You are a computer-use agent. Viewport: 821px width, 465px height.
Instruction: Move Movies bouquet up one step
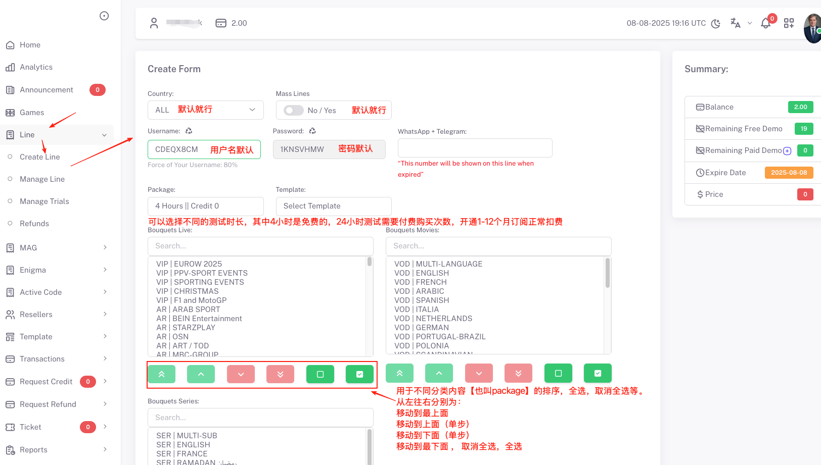coord(439,373)
